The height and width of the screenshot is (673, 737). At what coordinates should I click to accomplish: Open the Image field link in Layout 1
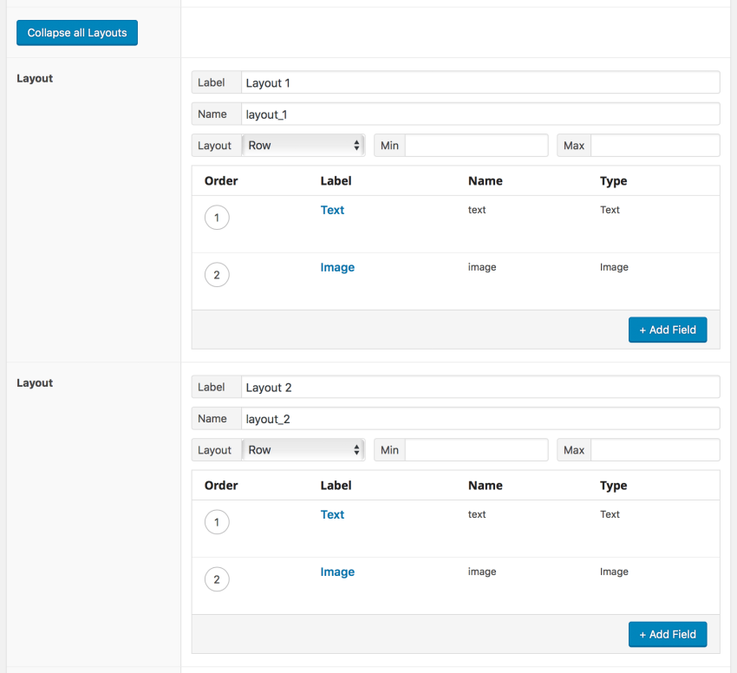tap(337, 267)
